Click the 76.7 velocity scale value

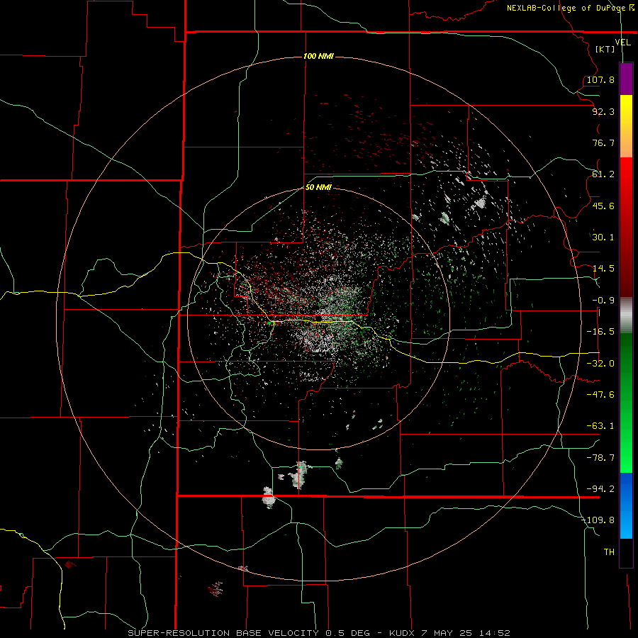[x=603, y=142]
